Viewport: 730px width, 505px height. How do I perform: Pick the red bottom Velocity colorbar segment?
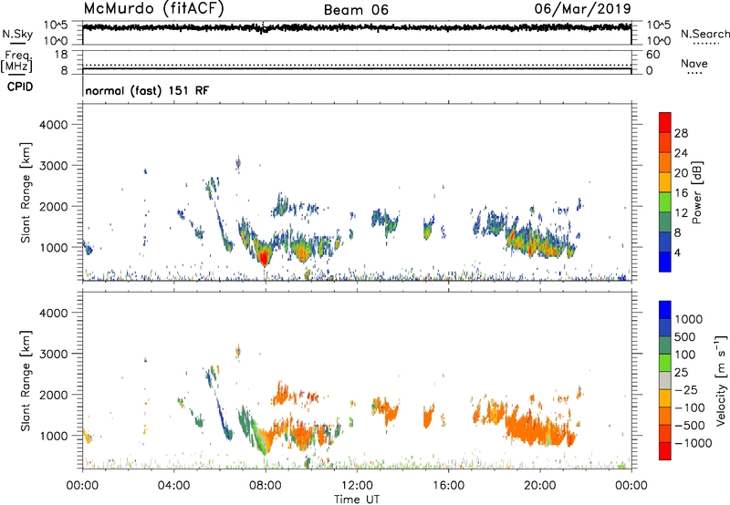point(665,451)
